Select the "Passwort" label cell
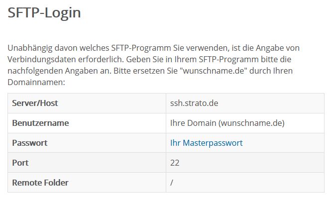332x200 pixels. tap(30, 143)
